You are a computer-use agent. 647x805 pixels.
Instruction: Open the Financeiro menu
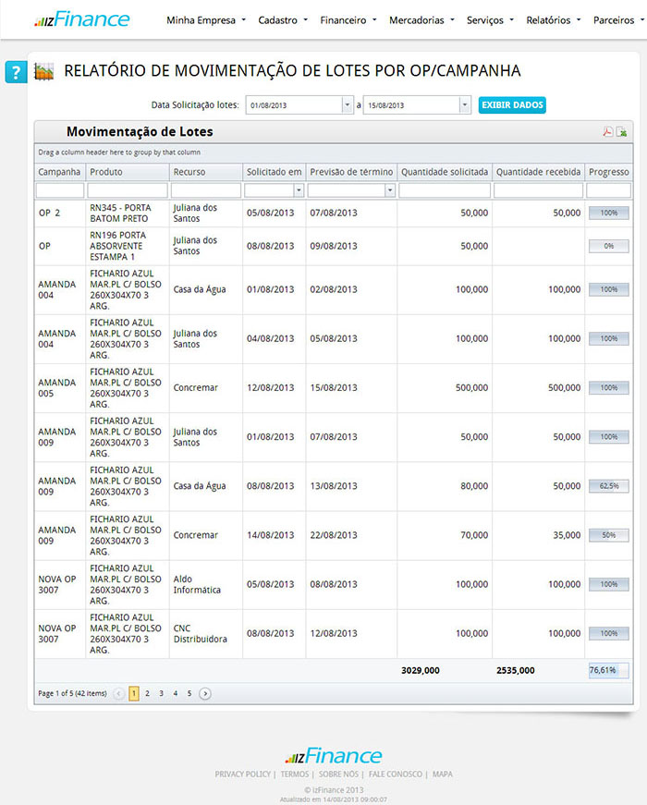click(x=348, y=19)
